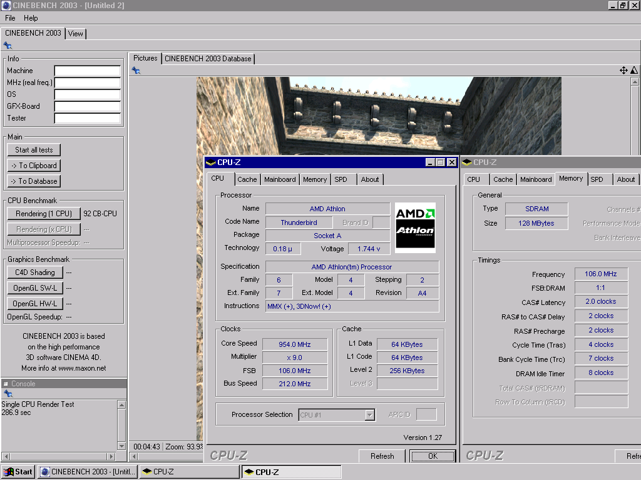Click the Pictures horizontal scrollbar left arrow

[134, 456]
